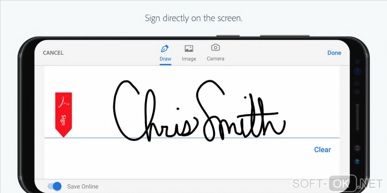The image size is (387, 193).
Task: Click the longer hardware button on phone's top edge
Action: coord(285,36)
